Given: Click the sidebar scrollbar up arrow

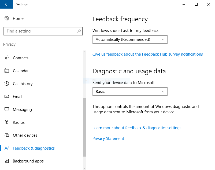Looking at the screenshot, I should point(84,52).
